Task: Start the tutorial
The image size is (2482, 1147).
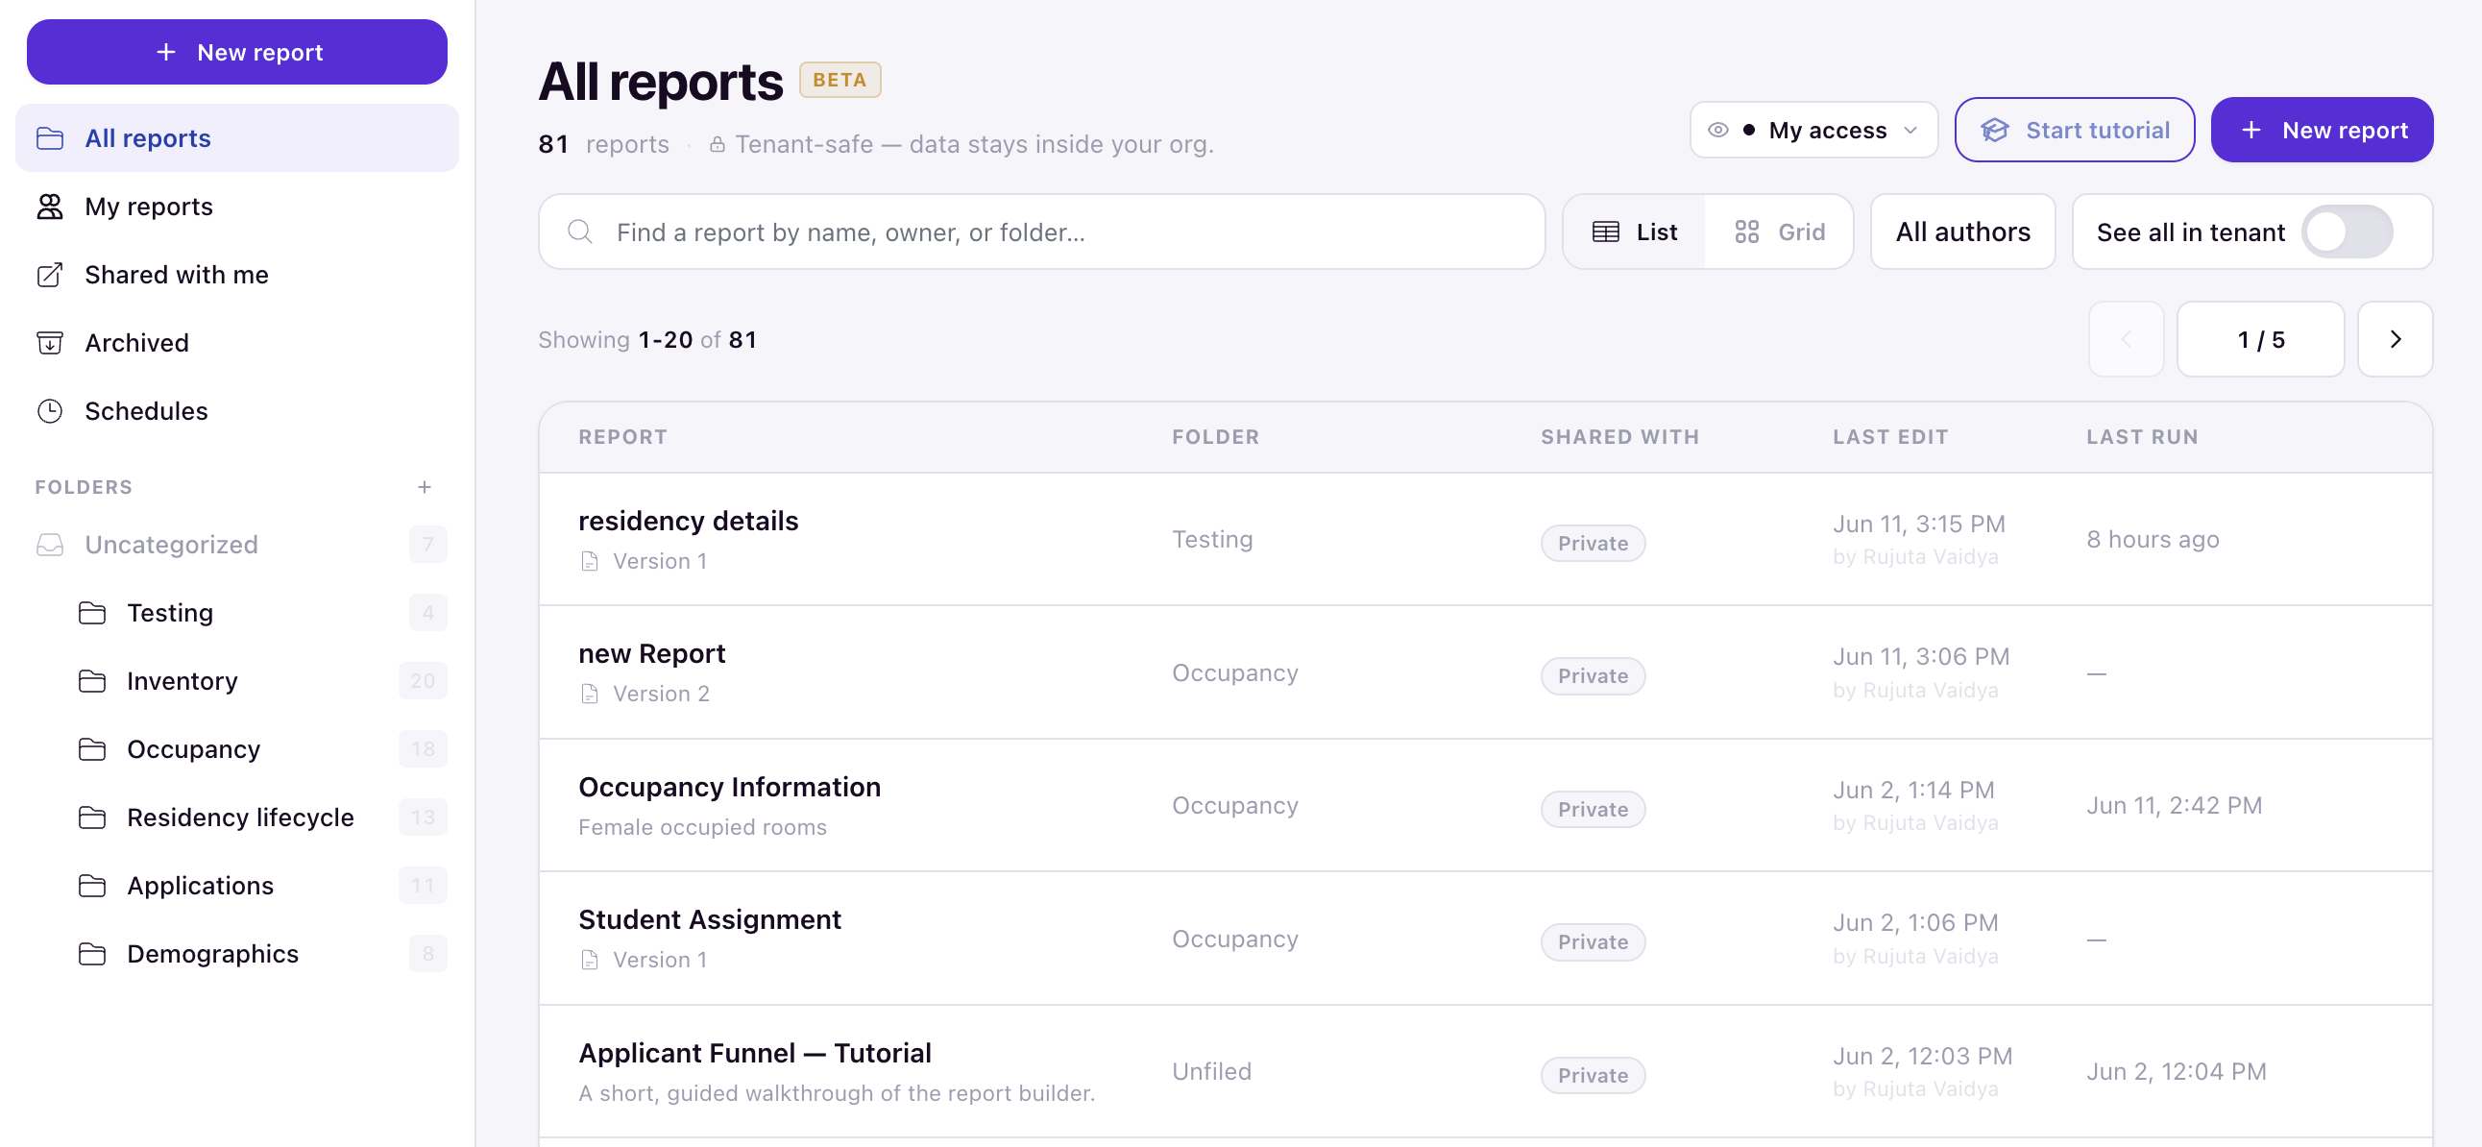Action: tap(2075, 129)
